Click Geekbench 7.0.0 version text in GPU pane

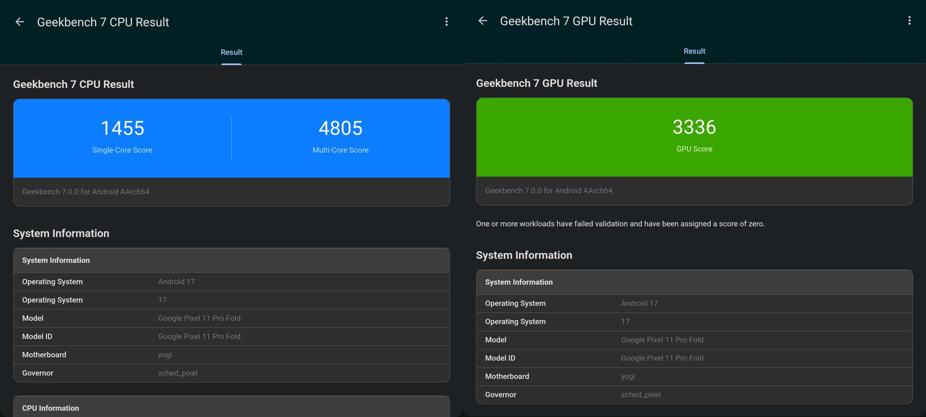pos(549,190)
